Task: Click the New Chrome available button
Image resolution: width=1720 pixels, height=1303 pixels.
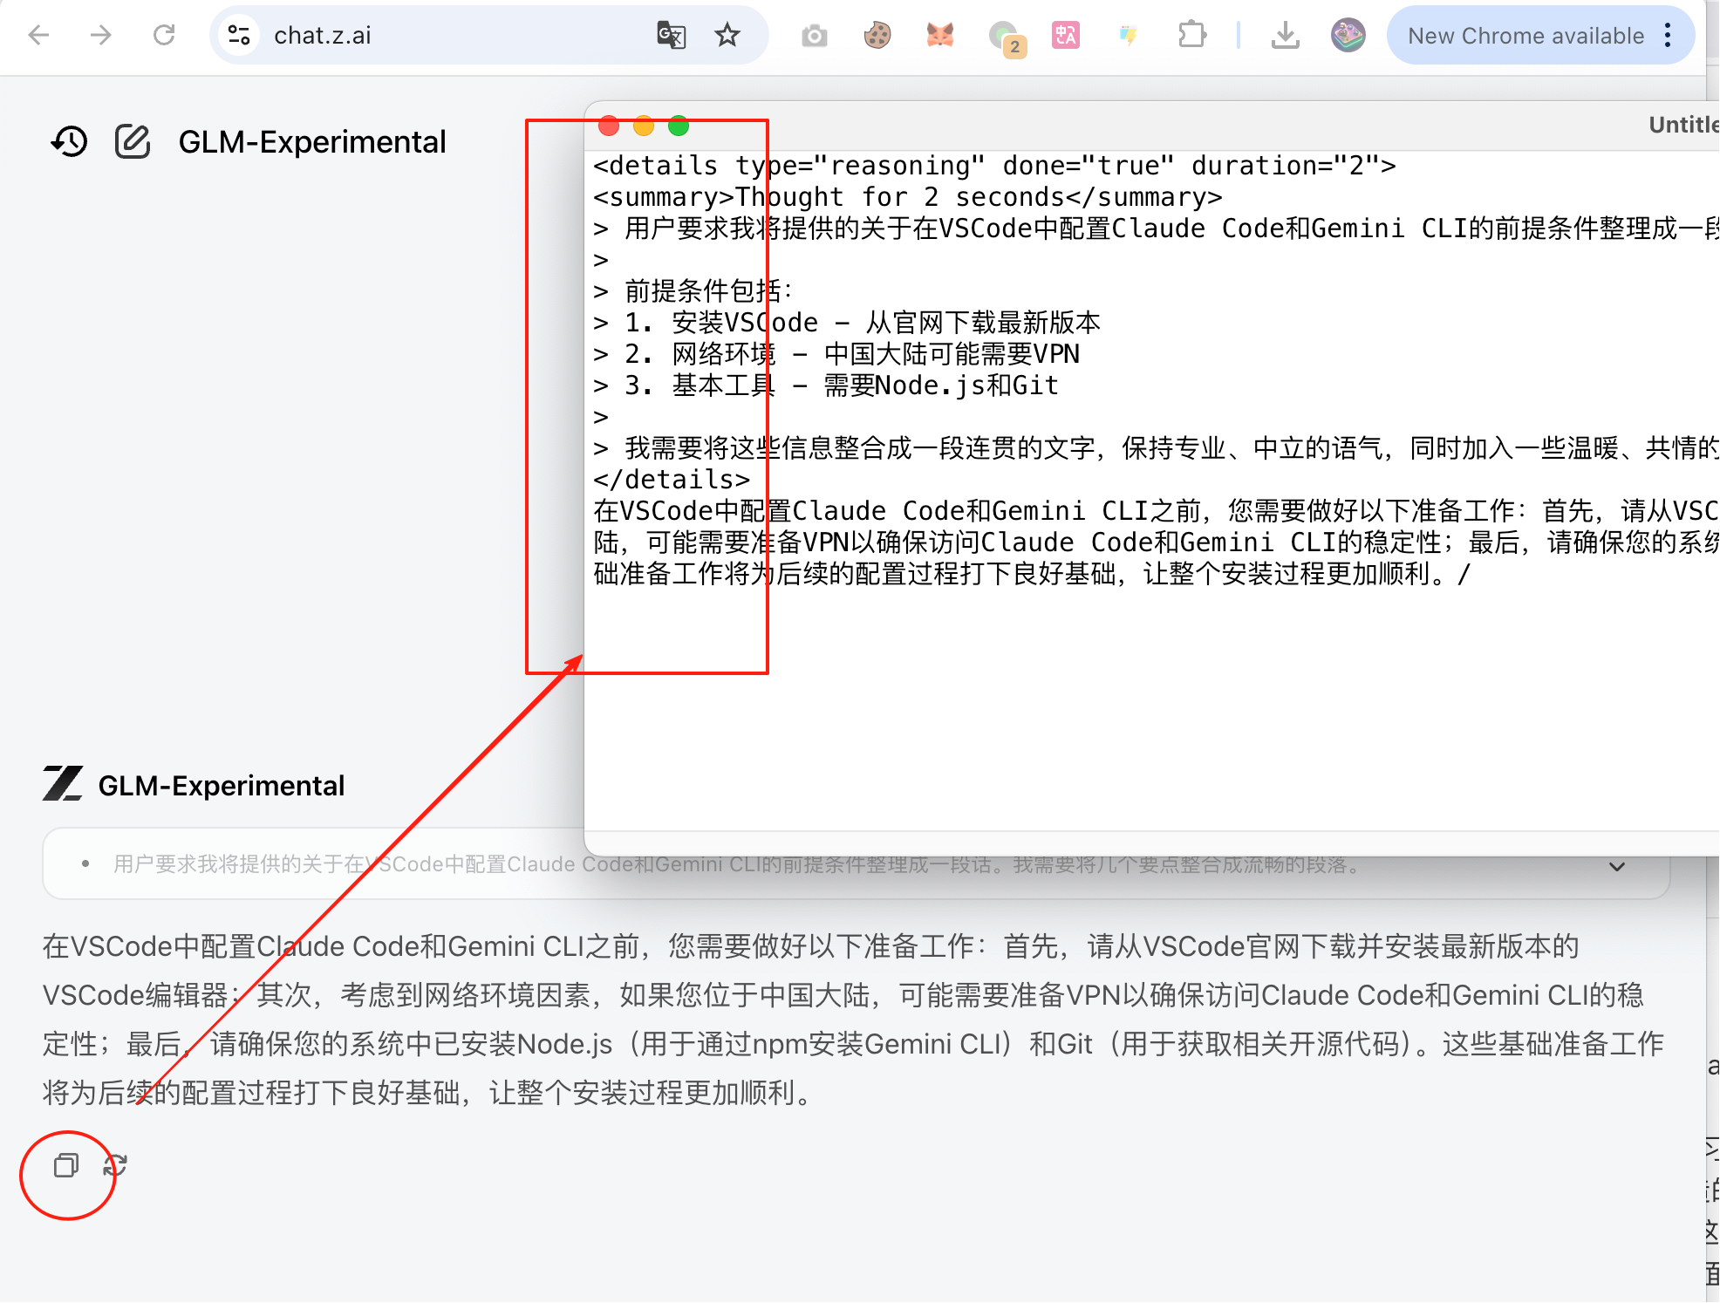Action: pyautogui.click(x=1525, y=36)
